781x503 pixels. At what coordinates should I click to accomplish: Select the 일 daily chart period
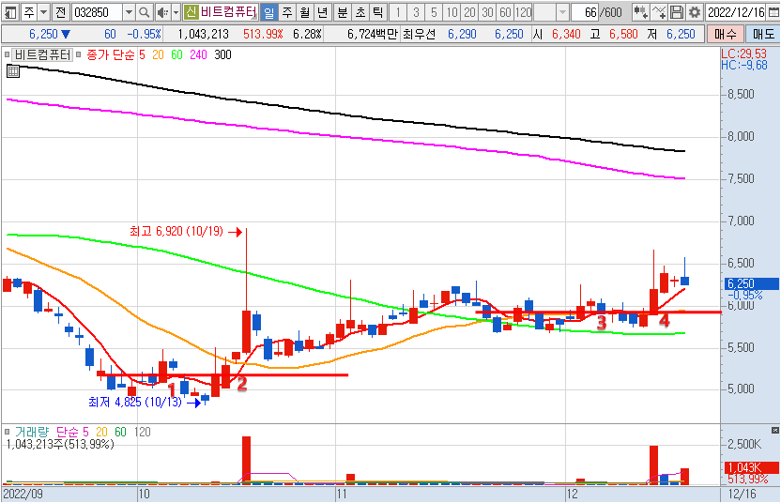point(269,12)
